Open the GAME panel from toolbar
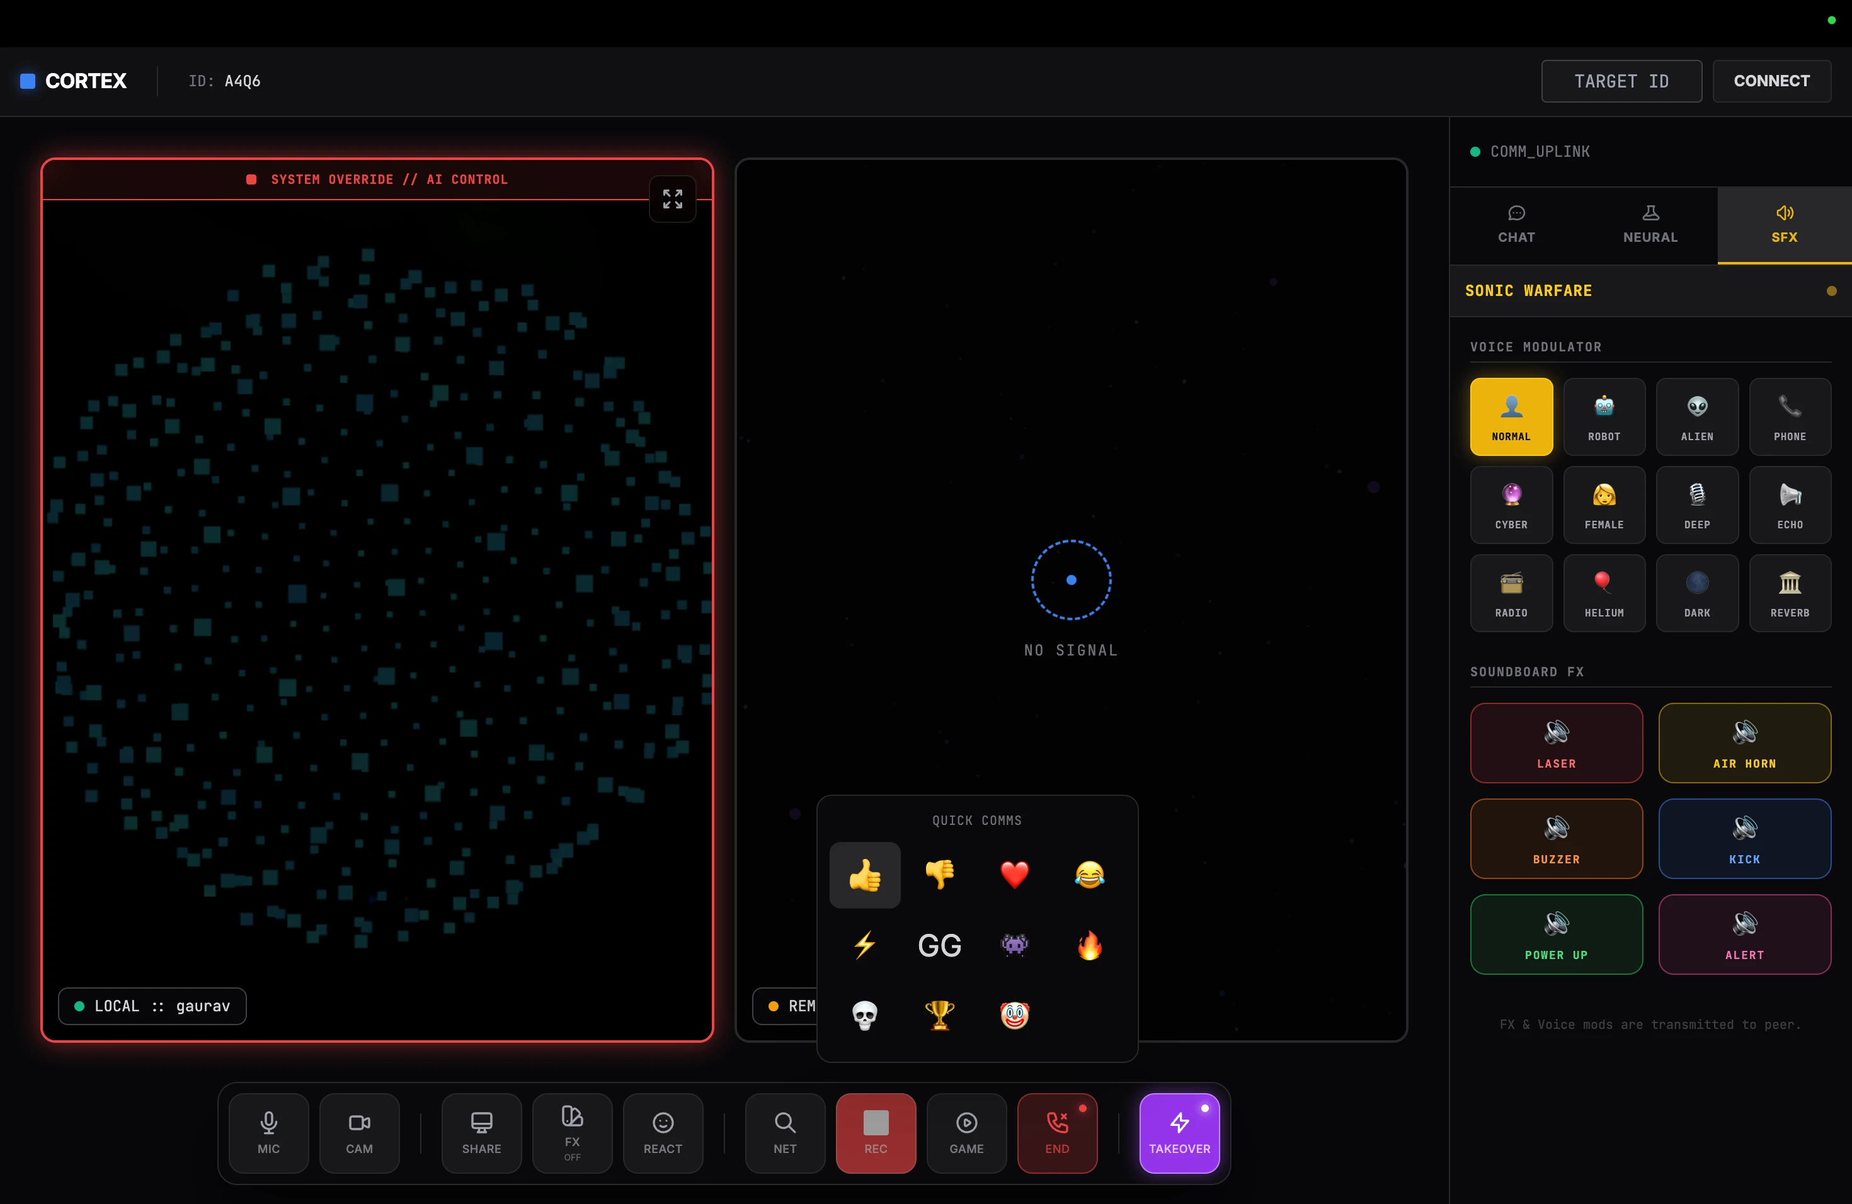 coord(966,1133)
